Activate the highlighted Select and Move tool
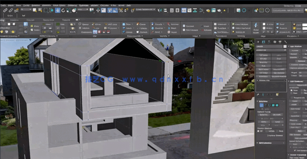 point(58,10)
